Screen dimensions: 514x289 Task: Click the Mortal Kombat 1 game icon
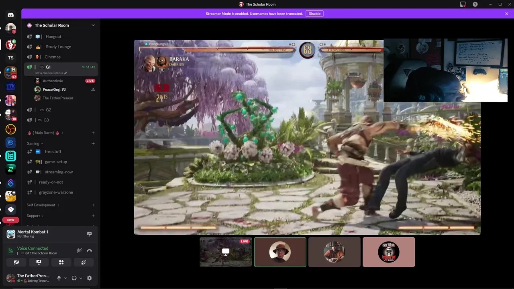tap(11, 234)
